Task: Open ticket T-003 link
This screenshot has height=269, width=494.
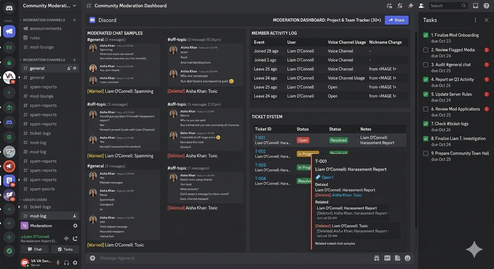Action: coord(260,165)
